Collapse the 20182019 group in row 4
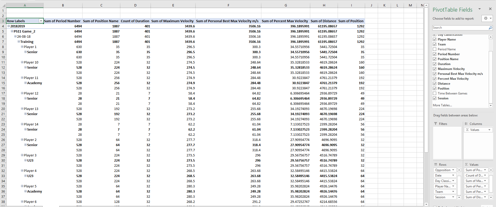This screenshot has width=496, height=207. click(x=9, y=26)
